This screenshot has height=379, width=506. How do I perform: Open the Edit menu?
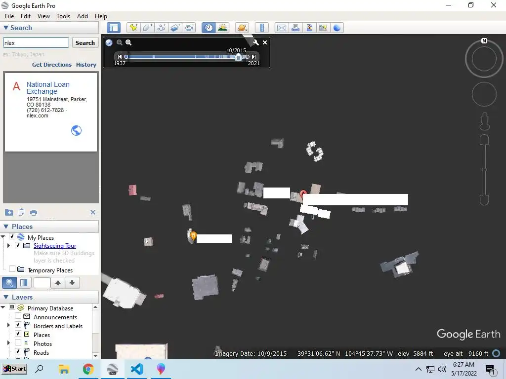(26, 16)
